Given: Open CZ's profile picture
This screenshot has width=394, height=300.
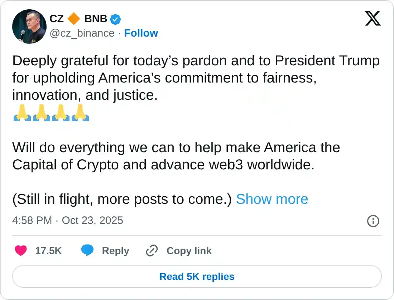Looking at the screenshot, I should click(x=29, y=27).
